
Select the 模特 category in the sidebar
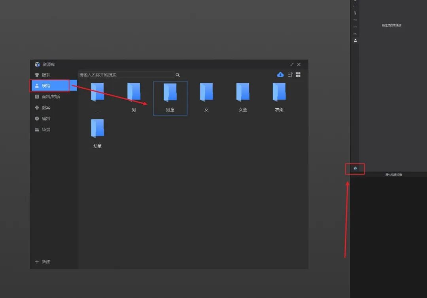coord(53,86)
